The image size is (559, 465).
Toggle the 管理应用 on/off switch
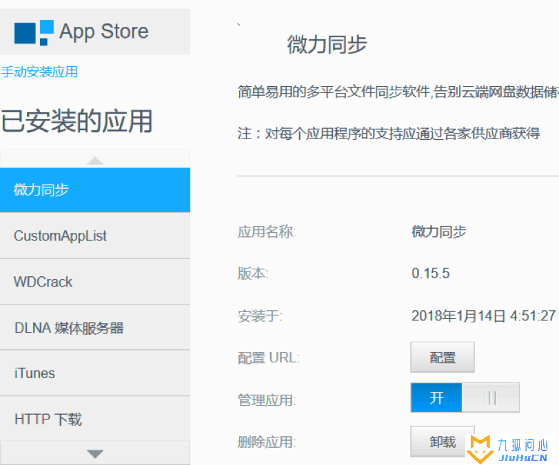pyautogui.click(x=465, y=397)
